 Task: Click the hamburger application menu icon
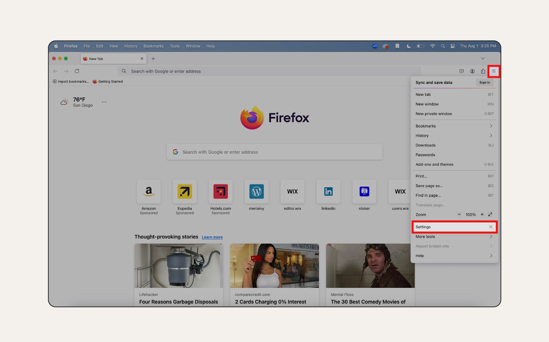click(x=494, y=71)
